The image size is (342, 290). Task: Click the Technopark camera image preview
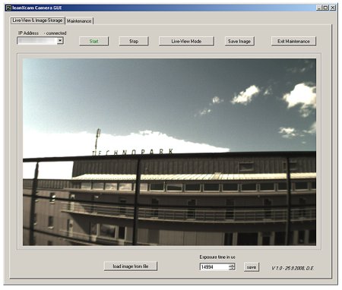169,152
